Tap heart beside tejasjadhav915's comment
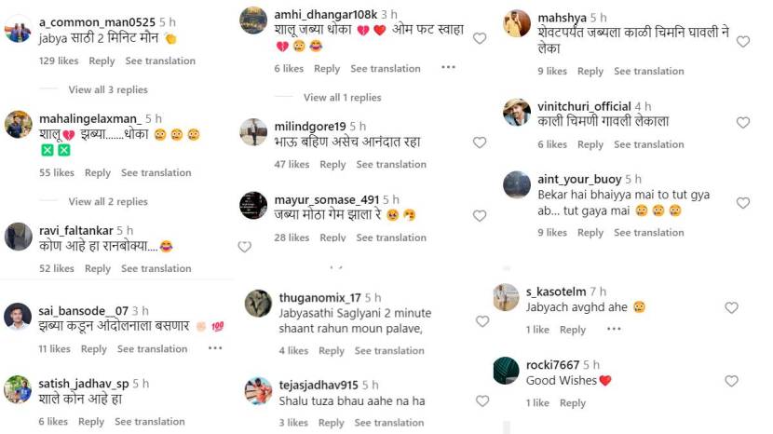773x434 pixels. click(481, 400)
